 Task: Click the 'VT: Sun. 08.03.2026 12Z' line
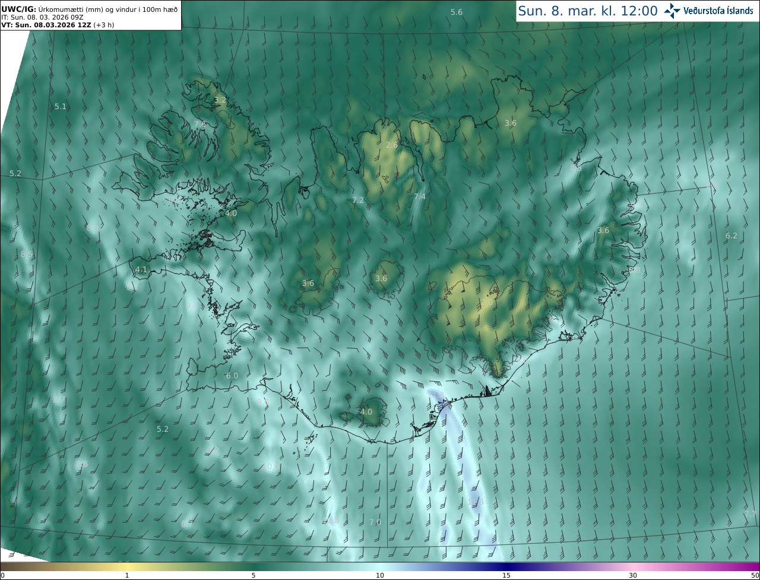click(46, 25)
